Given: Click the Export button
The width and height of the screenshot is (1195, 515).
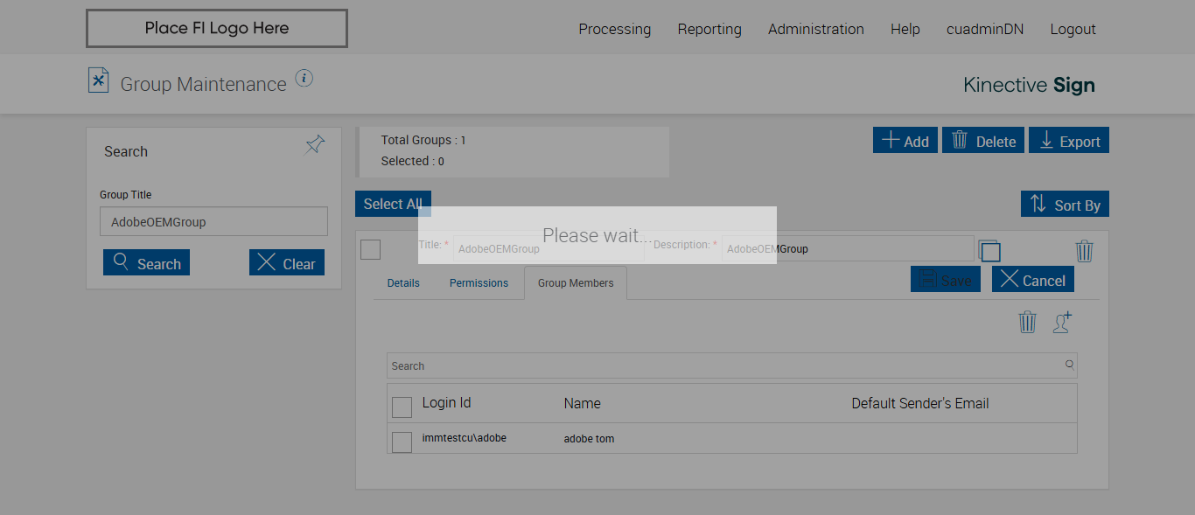Looking at the screenshot, I should coord(1068,141).
